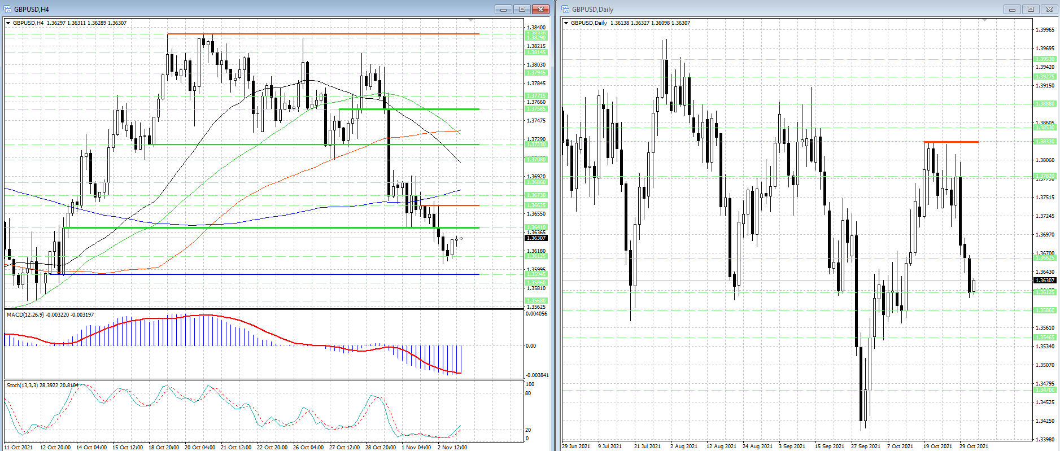1060x451 pixels.
Task: Click the 1.36307 current price label on H4
Action: click(536, 238)
